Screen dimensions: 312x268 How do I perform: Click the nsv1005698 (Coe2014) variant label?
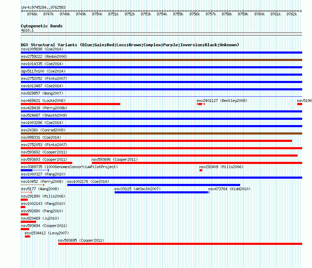[42, 49]
